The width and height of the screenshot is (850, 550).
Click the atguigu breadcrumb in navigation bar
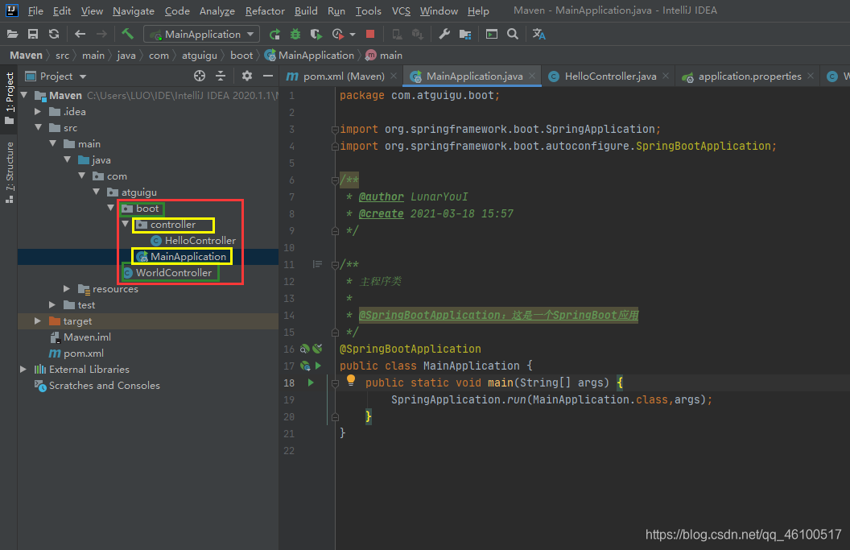tap(199, 56)
